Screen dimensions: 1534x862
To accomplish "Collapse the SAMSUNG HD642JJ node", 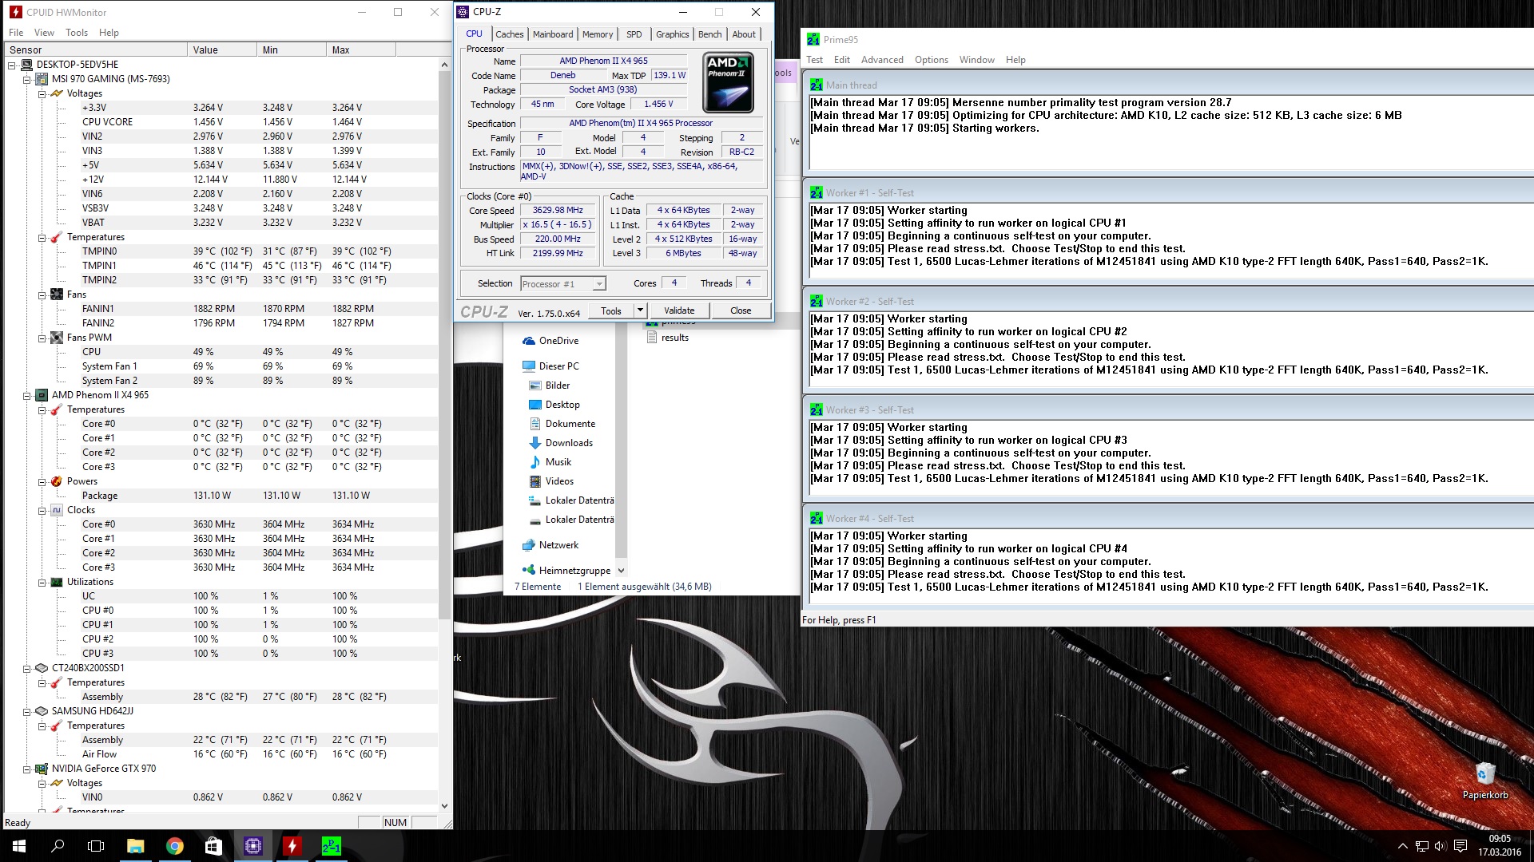I will [27, 711].
